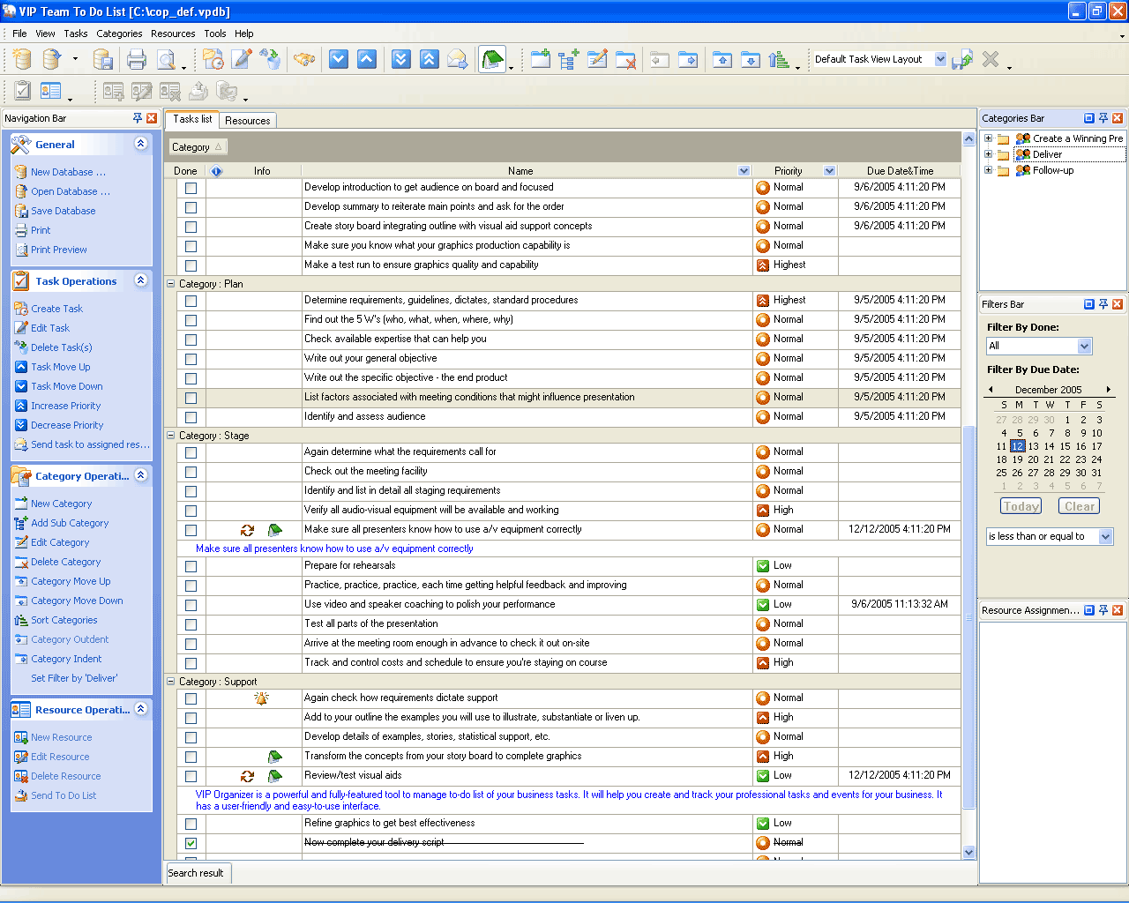Select December 25 in the calendar
Viewport: 1129px width, 903px height.
pos(1001,473)
